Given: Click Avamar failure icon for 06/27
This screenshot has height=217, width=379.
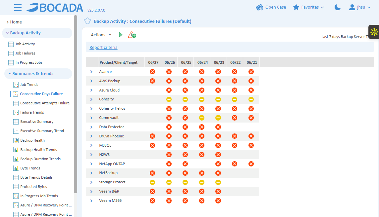Looking at the screenshot, I should [152, 72].
